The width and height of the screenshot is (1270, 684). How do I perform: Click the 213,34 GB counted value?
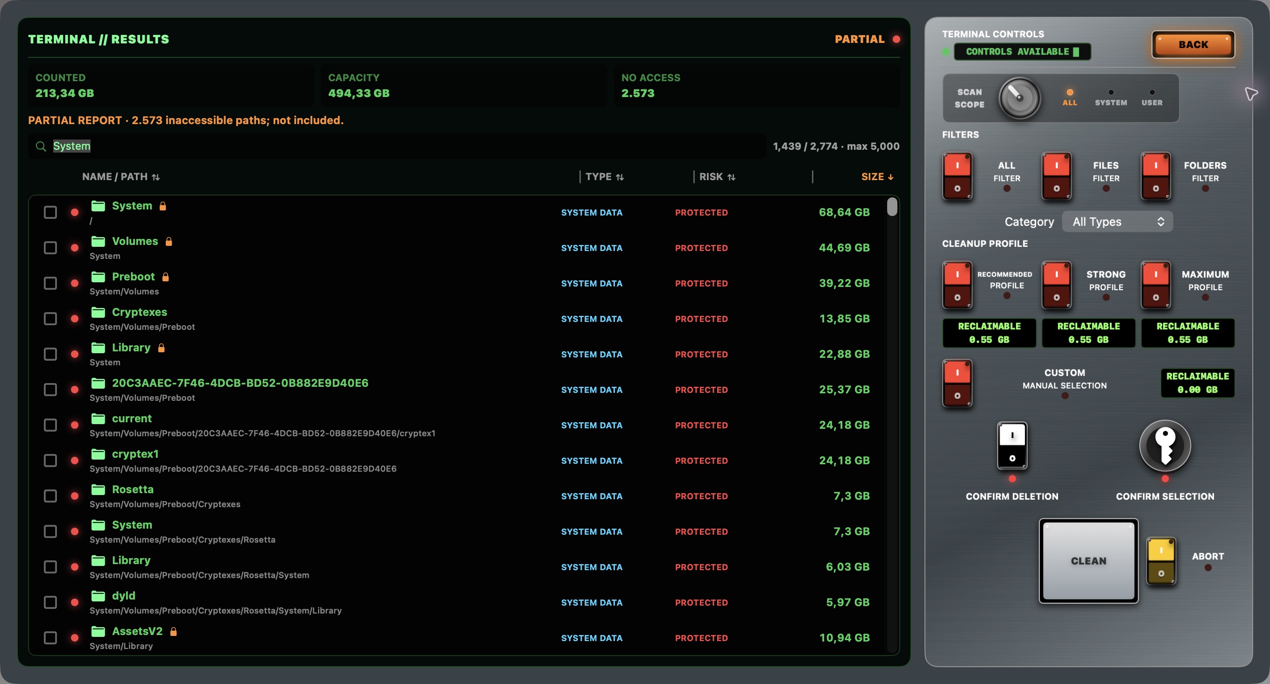tap(64, 93)
